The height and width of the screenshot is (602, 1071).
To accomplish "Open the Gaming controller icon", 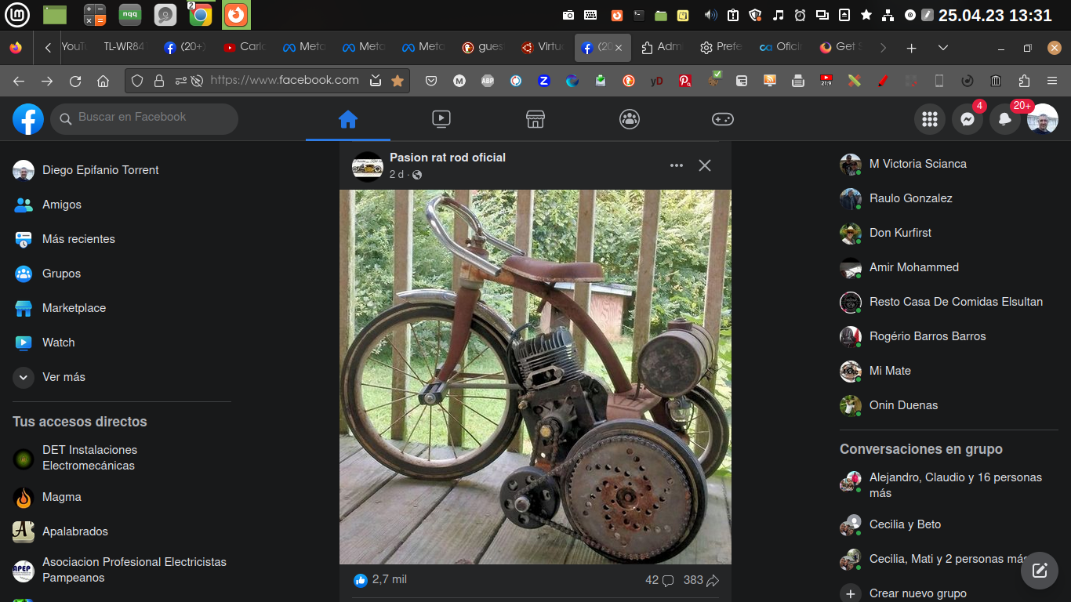I will point(722,119).
